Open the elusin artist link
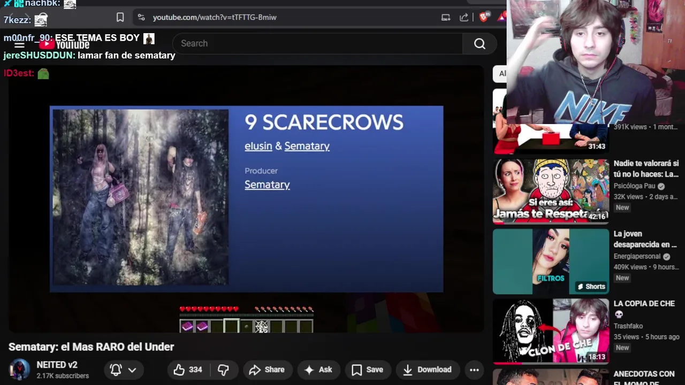Image resolution: width=685 pixels, height=385 pixels. 258,146
